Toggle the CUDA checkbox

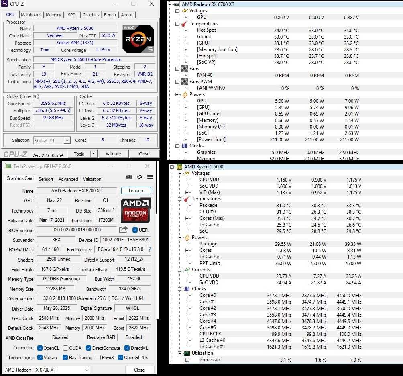[x=65, y=348]
